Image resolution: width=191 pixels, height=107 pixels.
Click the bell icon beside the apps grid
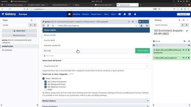coord(135,14)
